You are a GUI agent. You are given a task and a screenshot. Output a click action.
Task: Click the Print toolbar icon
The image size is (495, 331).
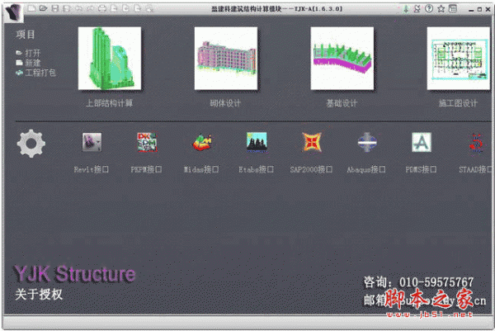pos(102,8)
